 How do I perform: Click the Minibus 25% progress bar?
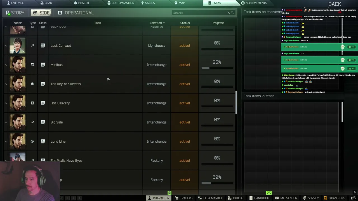(x=217, y=68)
